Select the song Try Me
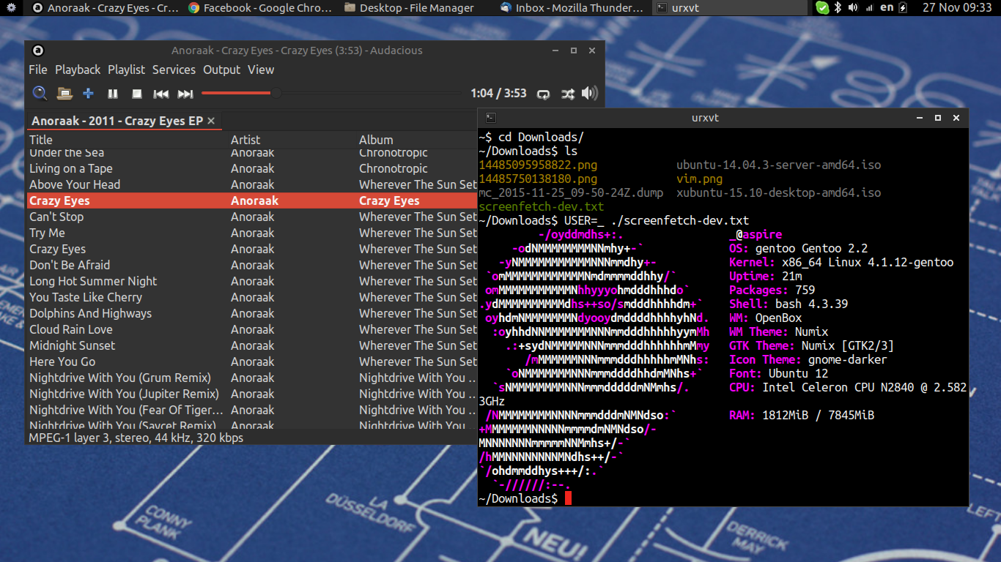 [251, 233]
